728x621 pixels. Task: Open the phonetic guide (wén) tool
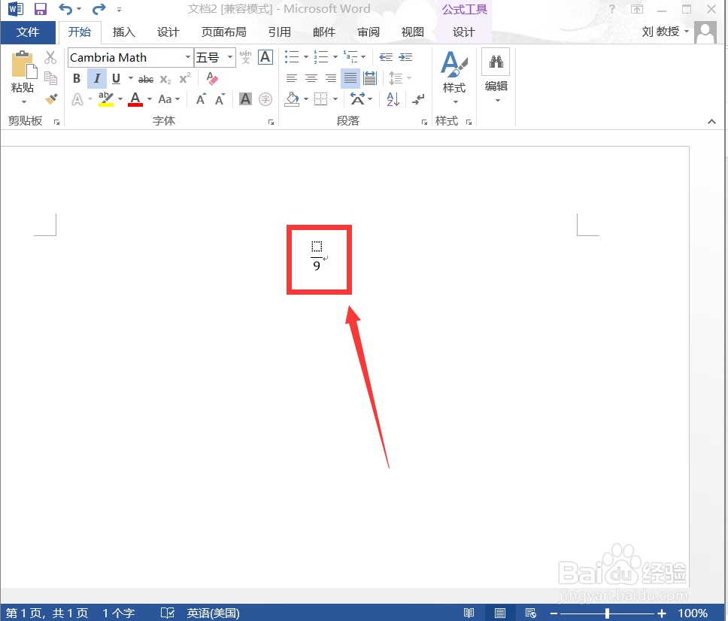click(245, 57)
